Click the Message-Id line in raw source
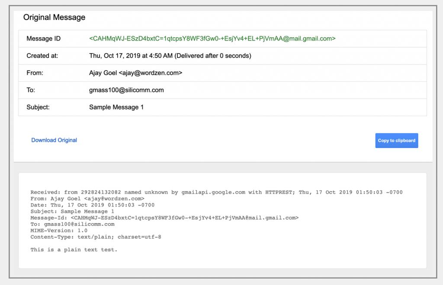Viewport: 443px width, 285px height. pos(164,218)
